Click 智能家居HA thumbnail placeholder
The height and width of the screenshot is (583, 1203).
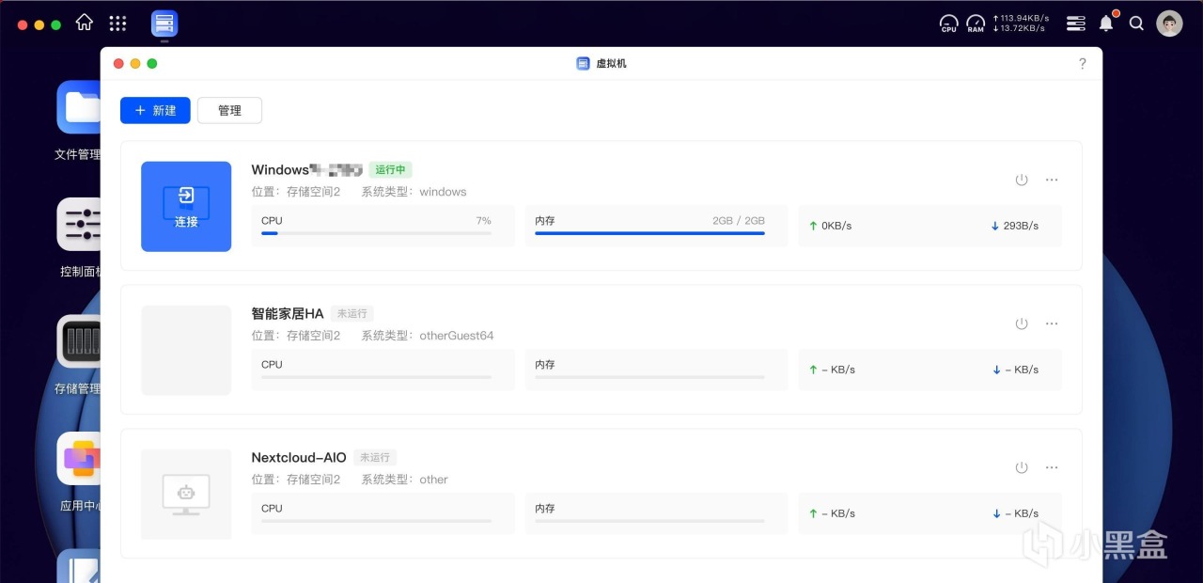(186, 350)
